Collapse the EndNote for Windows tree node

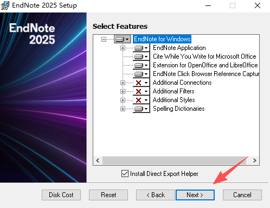pos(104,39)
